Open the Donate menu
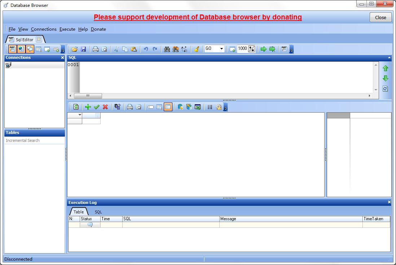The width and height of the screenshot is (396, 265). (x=98, y=29)
